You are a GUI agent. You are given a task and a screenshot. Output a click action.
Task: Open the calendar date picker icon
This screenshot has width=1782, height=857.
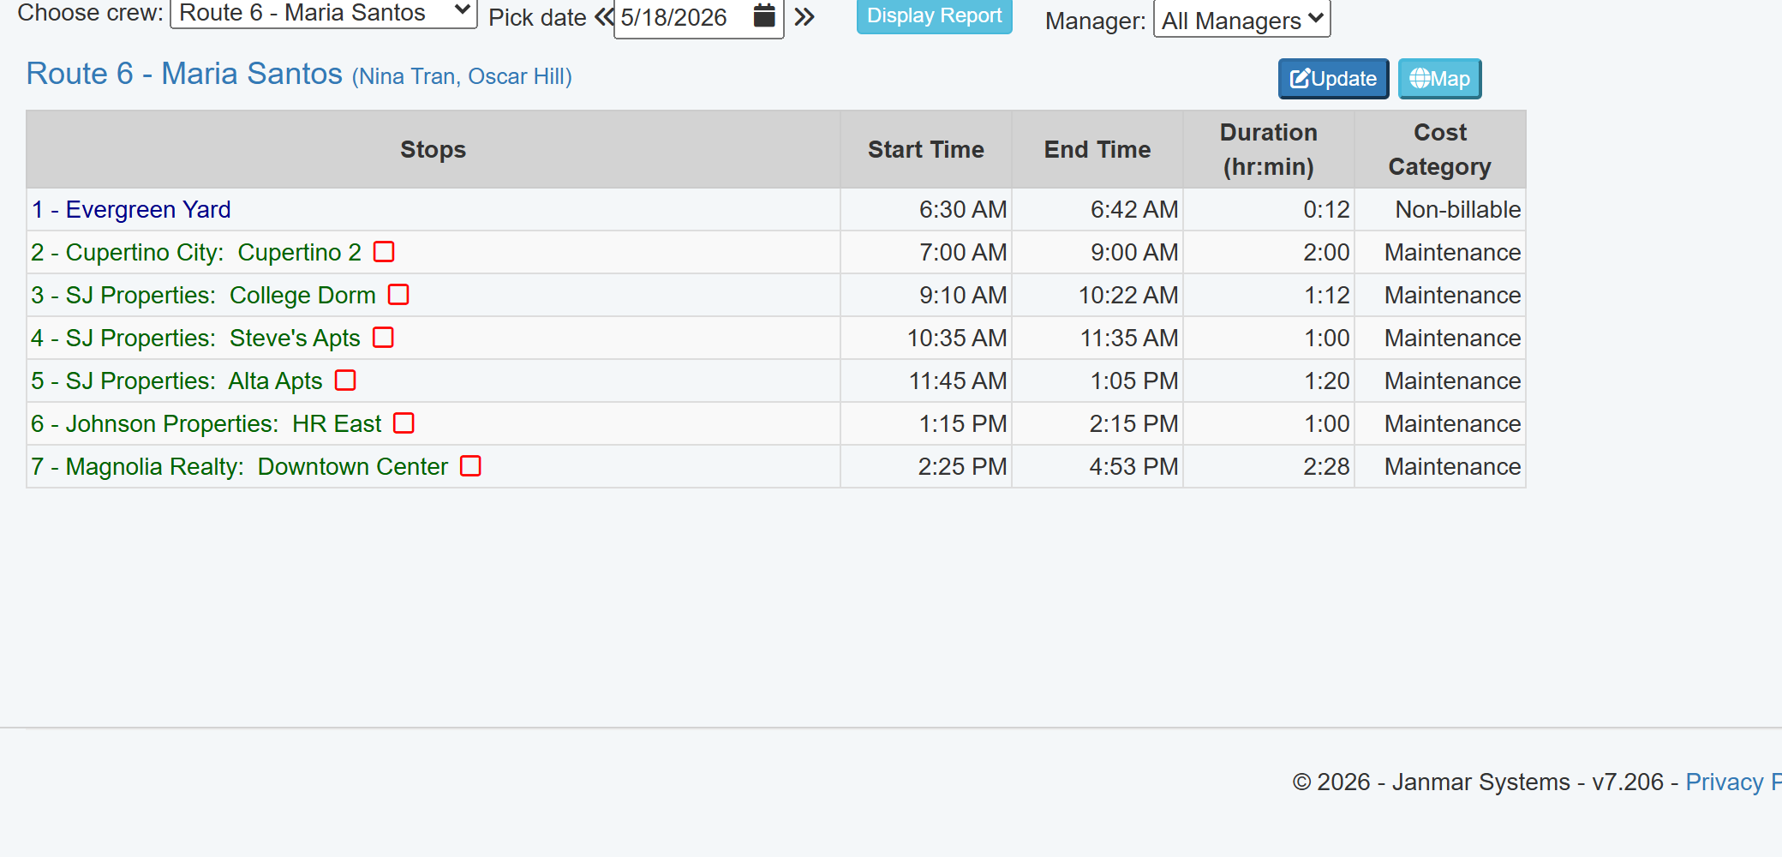pyautogui.click(x=764, y=15)
